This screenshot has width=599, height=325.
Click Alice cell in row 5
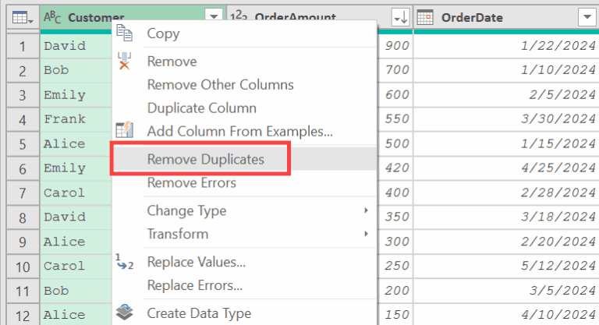(x=76, y=143)
